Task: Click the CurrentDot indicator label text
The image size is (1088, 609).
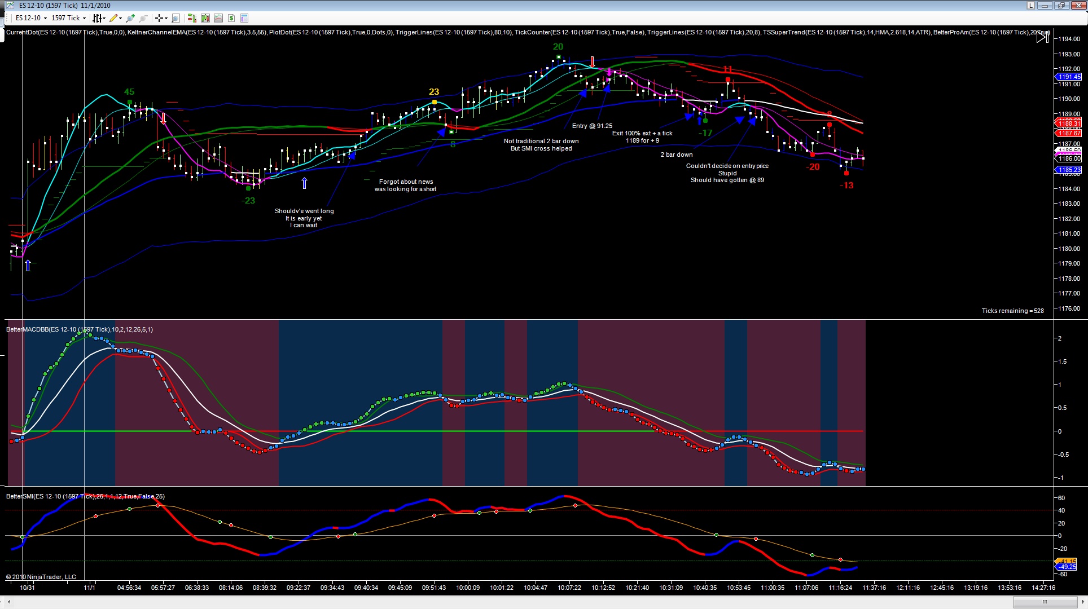Action: coord(65,32)
